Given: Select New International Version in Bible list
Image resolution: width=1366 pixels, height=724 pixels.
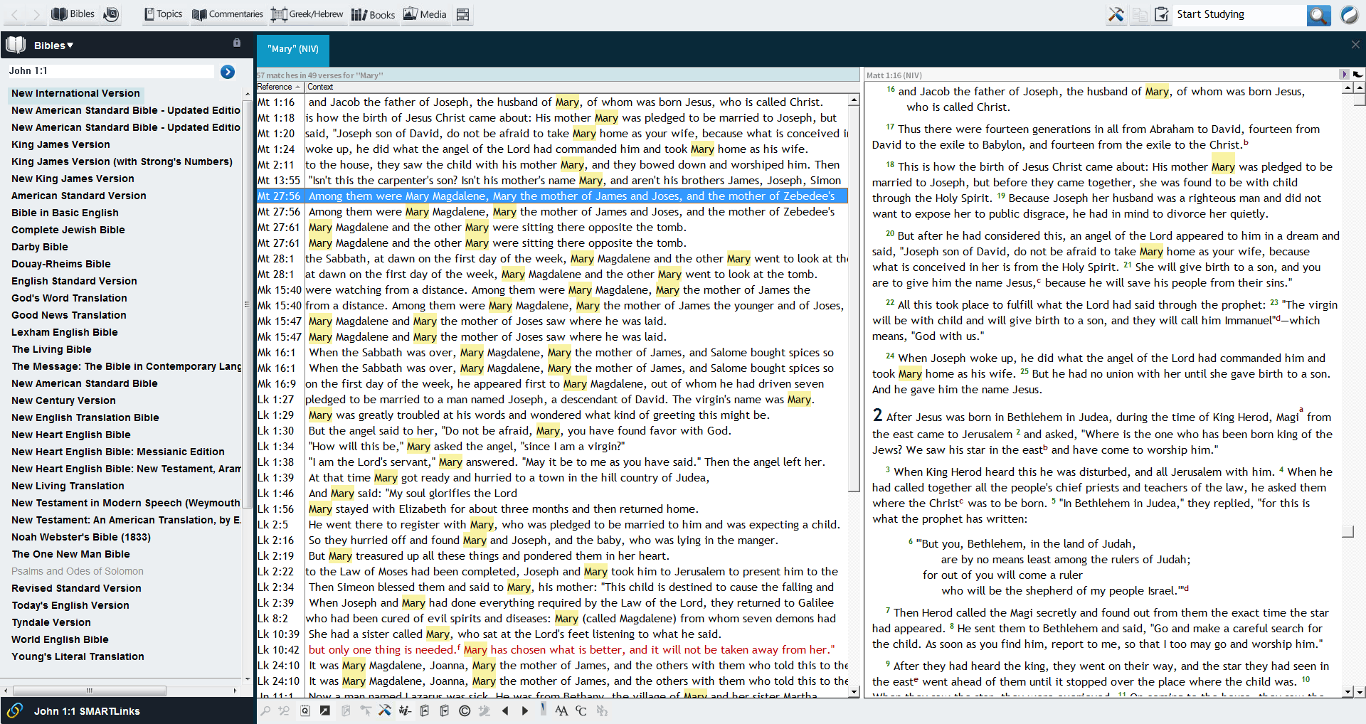Looking at the screenshot, I should click(75, 93).
